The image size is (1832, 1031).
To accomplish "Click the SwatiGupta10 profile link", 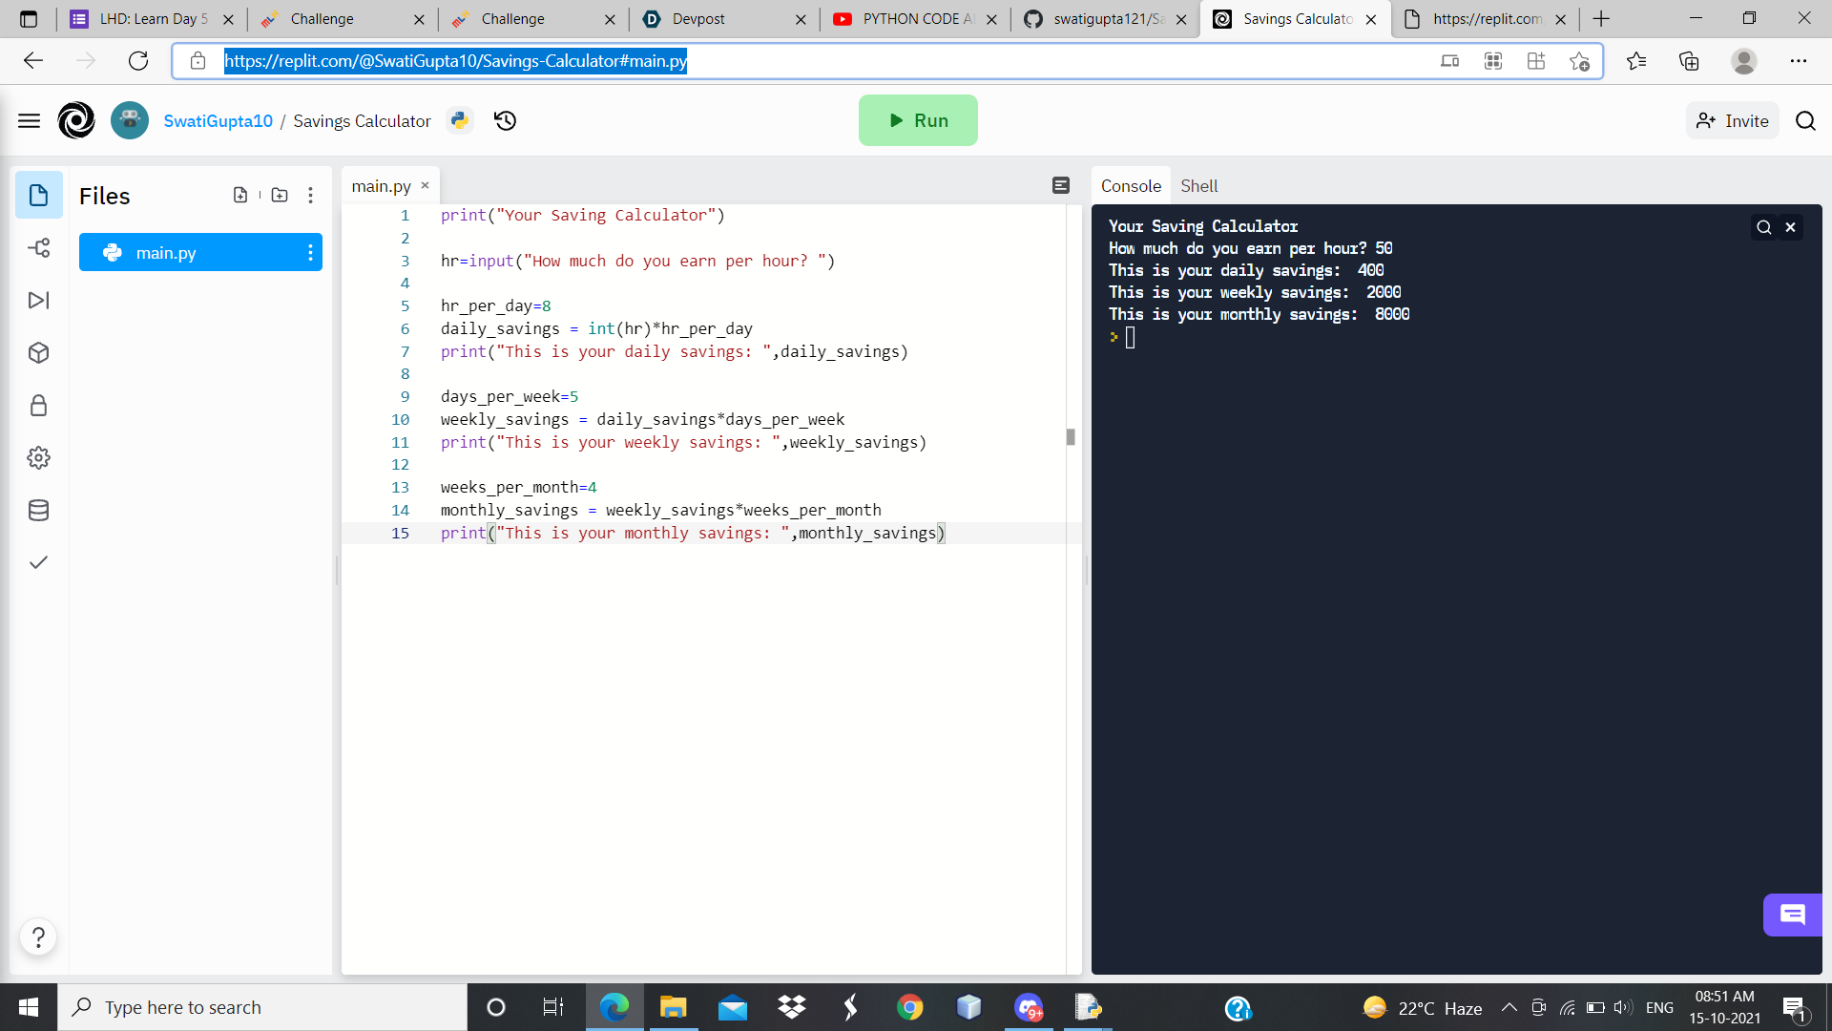I will [218, 121].
